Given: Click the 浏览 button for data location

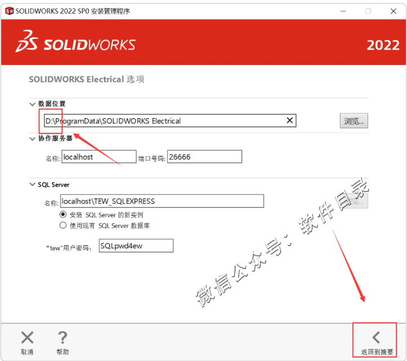Looking at the screenshot, I should click(354, 121).
